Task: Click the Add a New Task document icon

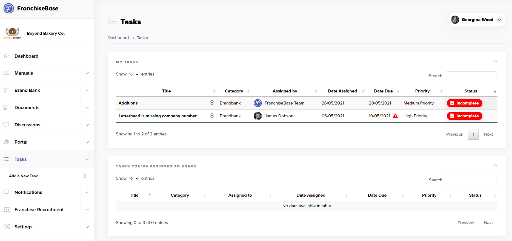Action: [x=84, y=176]
